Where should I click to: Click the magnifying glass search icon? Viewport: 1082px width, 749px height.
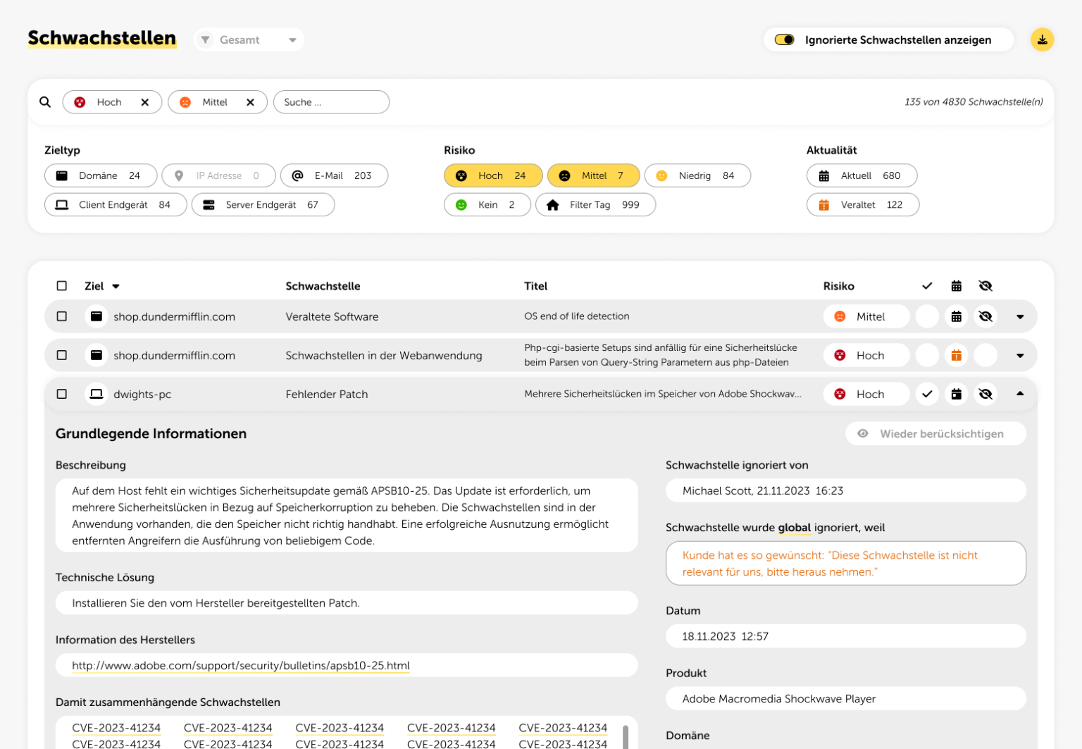45,102
